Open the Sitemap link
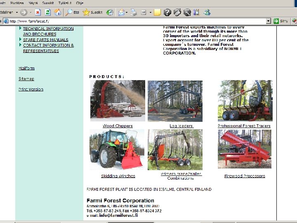This screenshot has width=297, height=223. pos(26,79)
